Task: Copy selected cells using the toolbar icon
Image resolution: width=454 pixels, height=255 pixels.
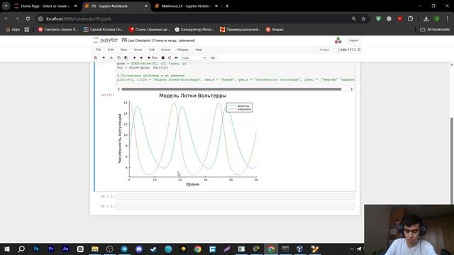Action: pos(118,58)
